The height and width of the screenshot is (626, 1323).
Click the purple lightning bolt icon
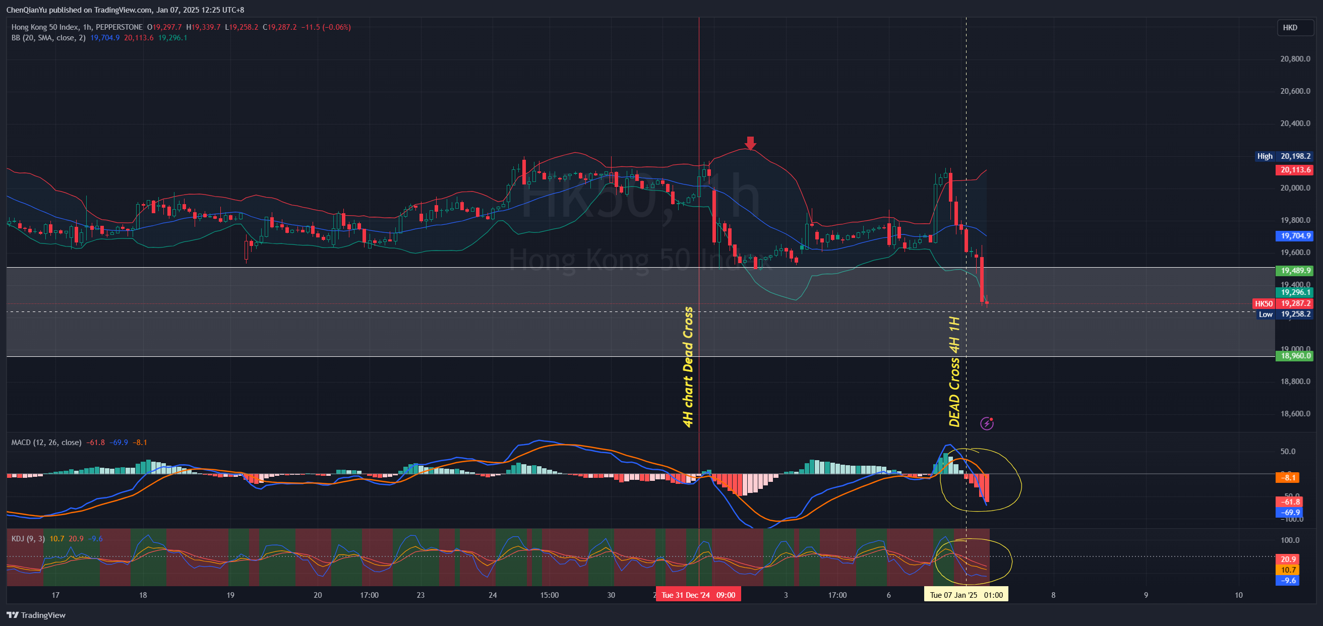[x=987, y=423]
